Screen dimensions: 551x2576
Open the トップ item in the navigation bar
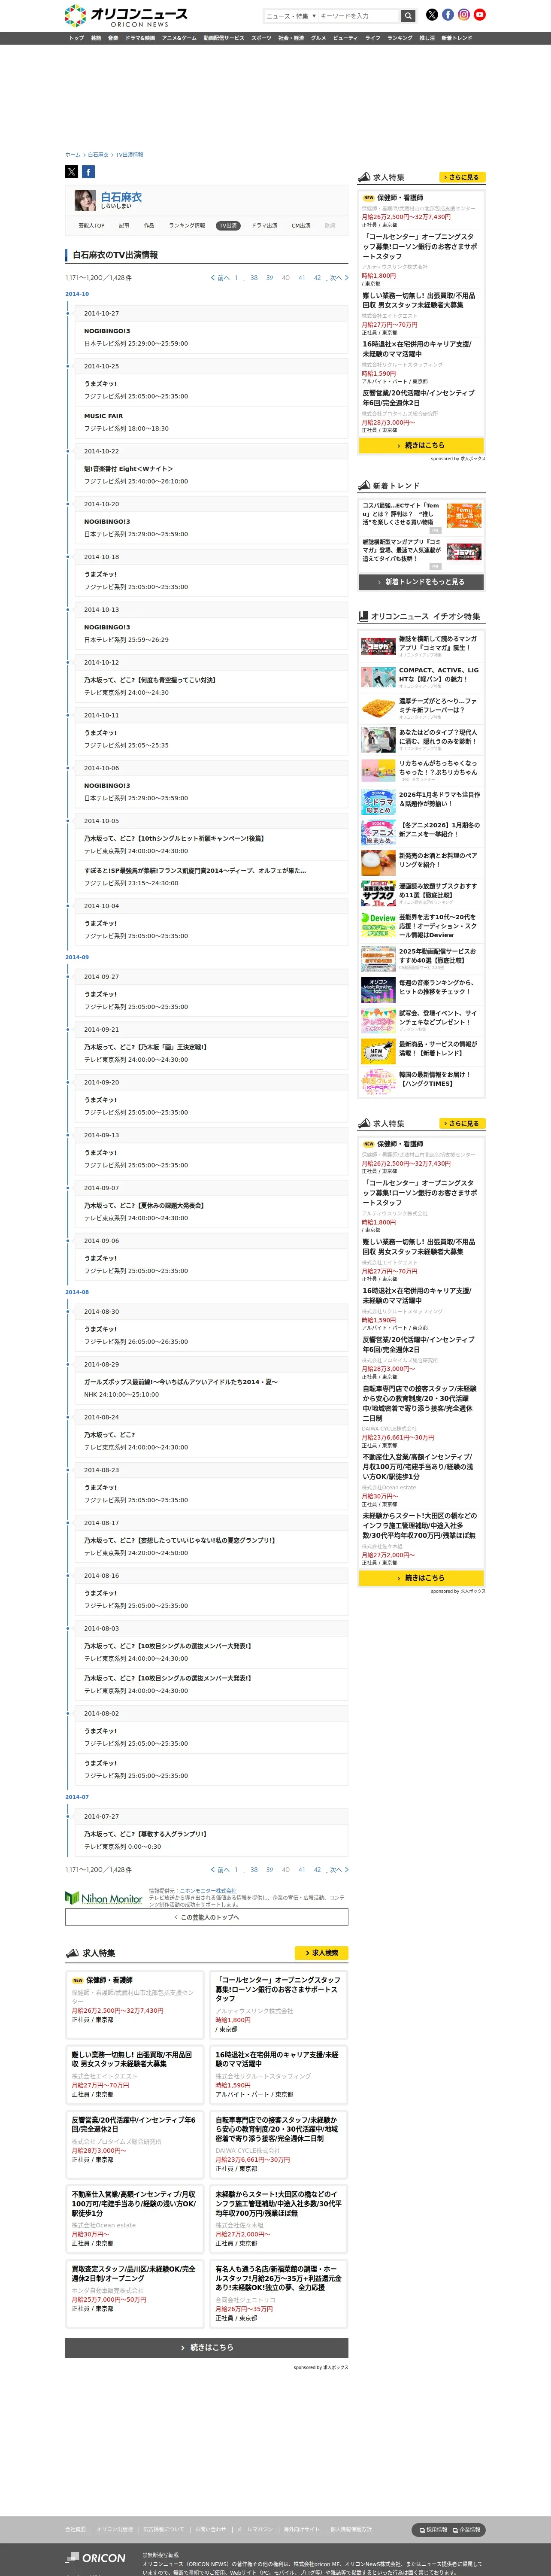76,38
